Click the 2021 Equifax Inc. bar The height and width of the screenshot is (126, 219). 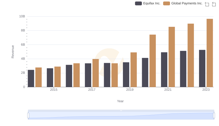point(164,70)
